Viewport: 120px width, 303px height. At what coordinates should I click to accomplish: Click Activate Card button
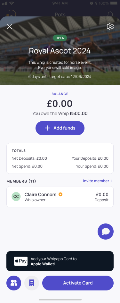pos(78,283)
